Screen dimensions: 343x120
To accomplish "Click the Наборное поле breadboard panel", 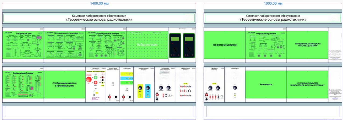I will click(147, 45).
